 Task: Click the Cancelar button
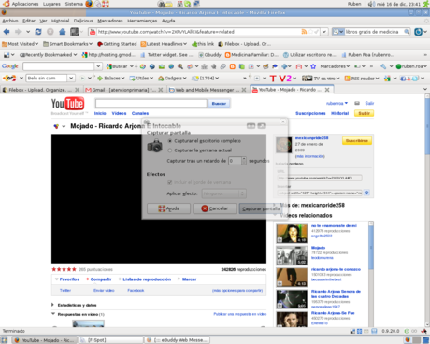(215, 208)
